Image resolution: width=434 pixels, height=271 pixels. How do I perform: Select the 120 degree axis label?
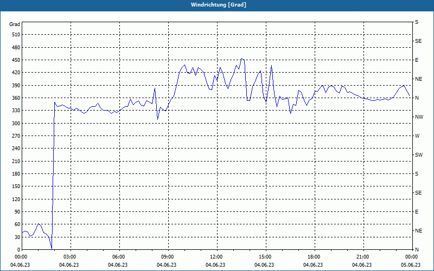pyautogui.click(x=16, y=199)
